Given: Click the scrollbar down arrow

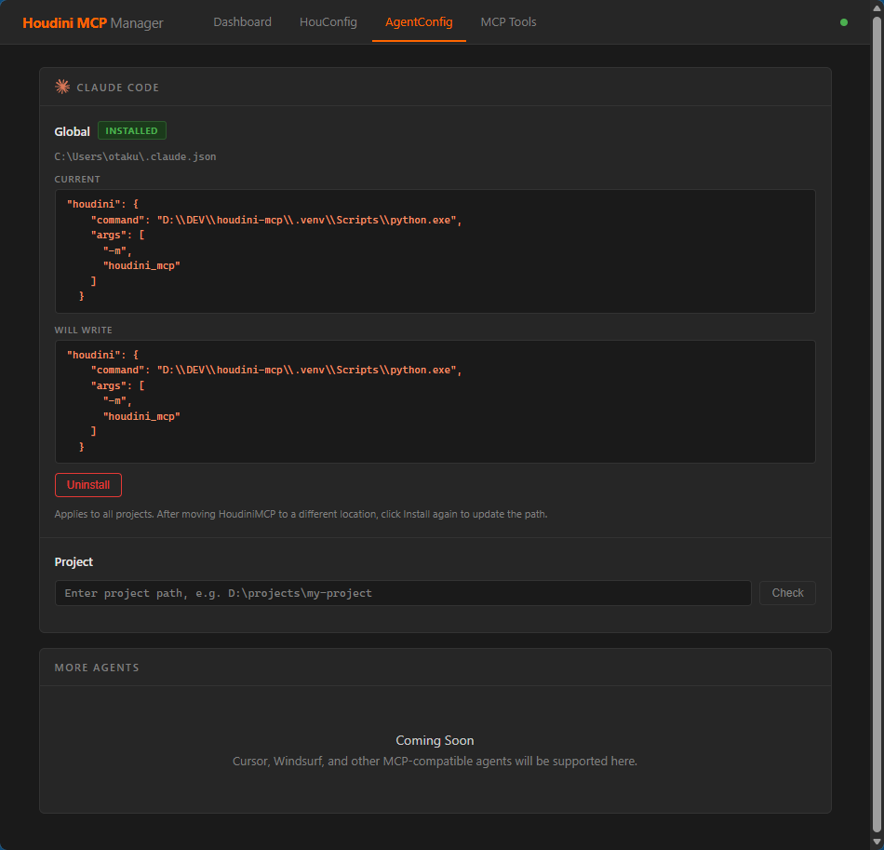Looking at the screenshot, I should tap(877, 842).
